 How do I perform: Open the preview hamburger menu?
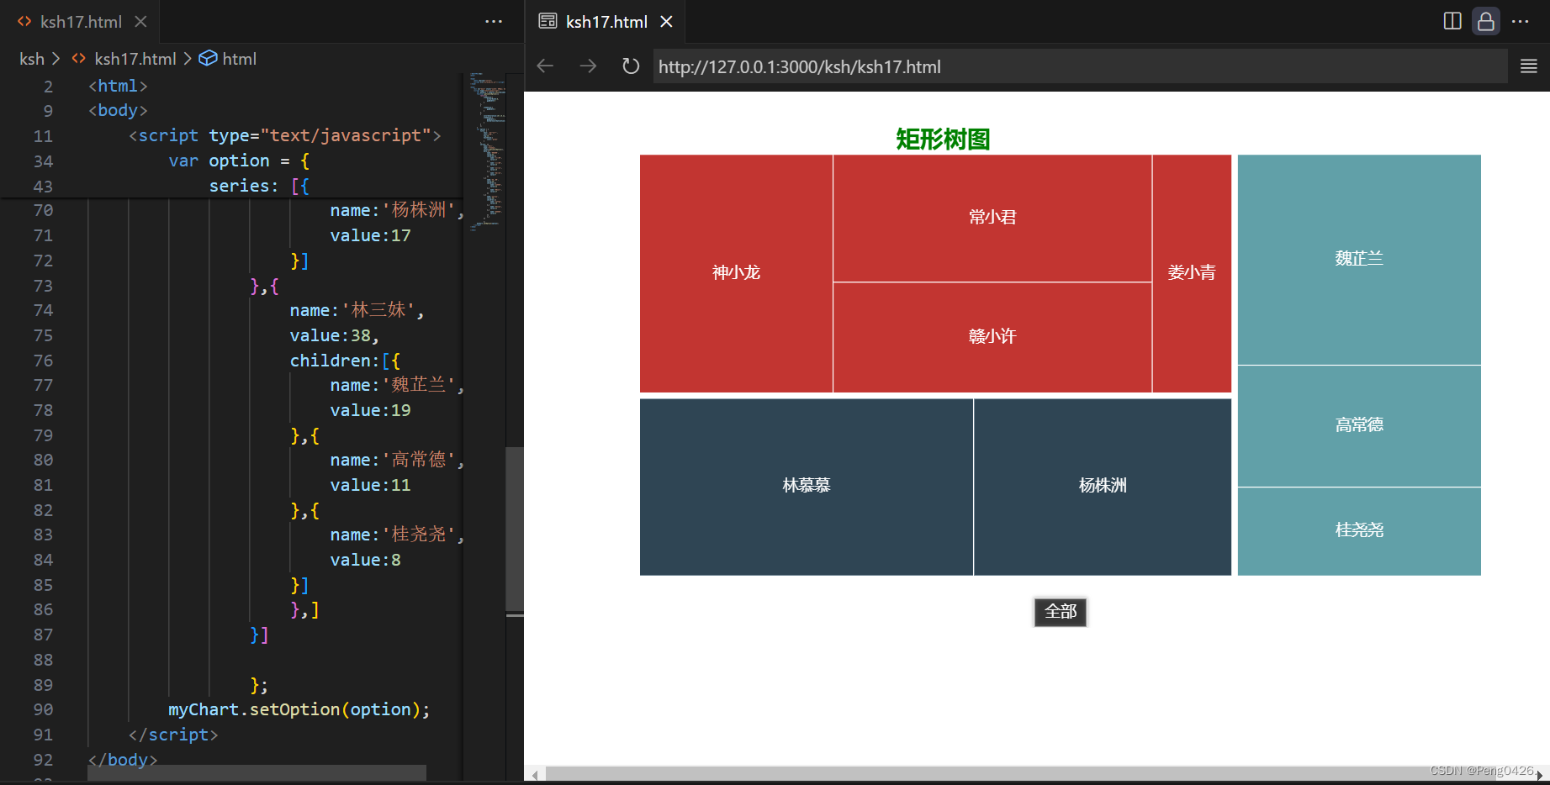pos(1529,66)
